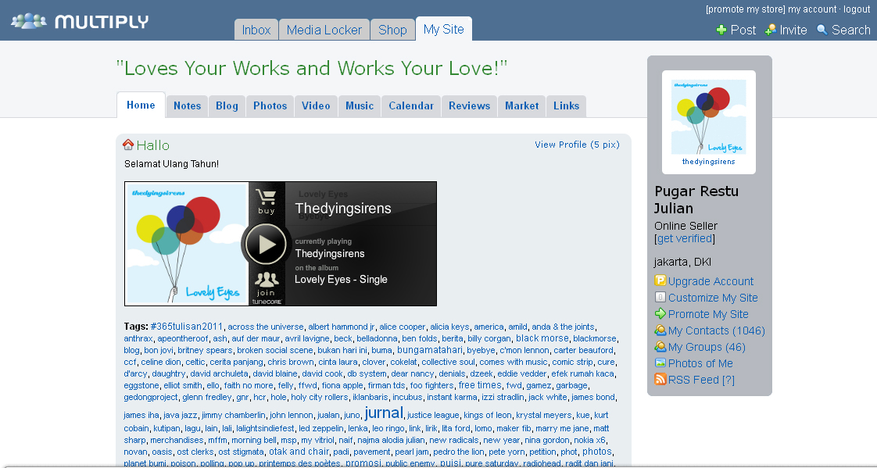The image size is (877, 468).
Task: Click the red home icon beside Hallo
Action: 128,145
